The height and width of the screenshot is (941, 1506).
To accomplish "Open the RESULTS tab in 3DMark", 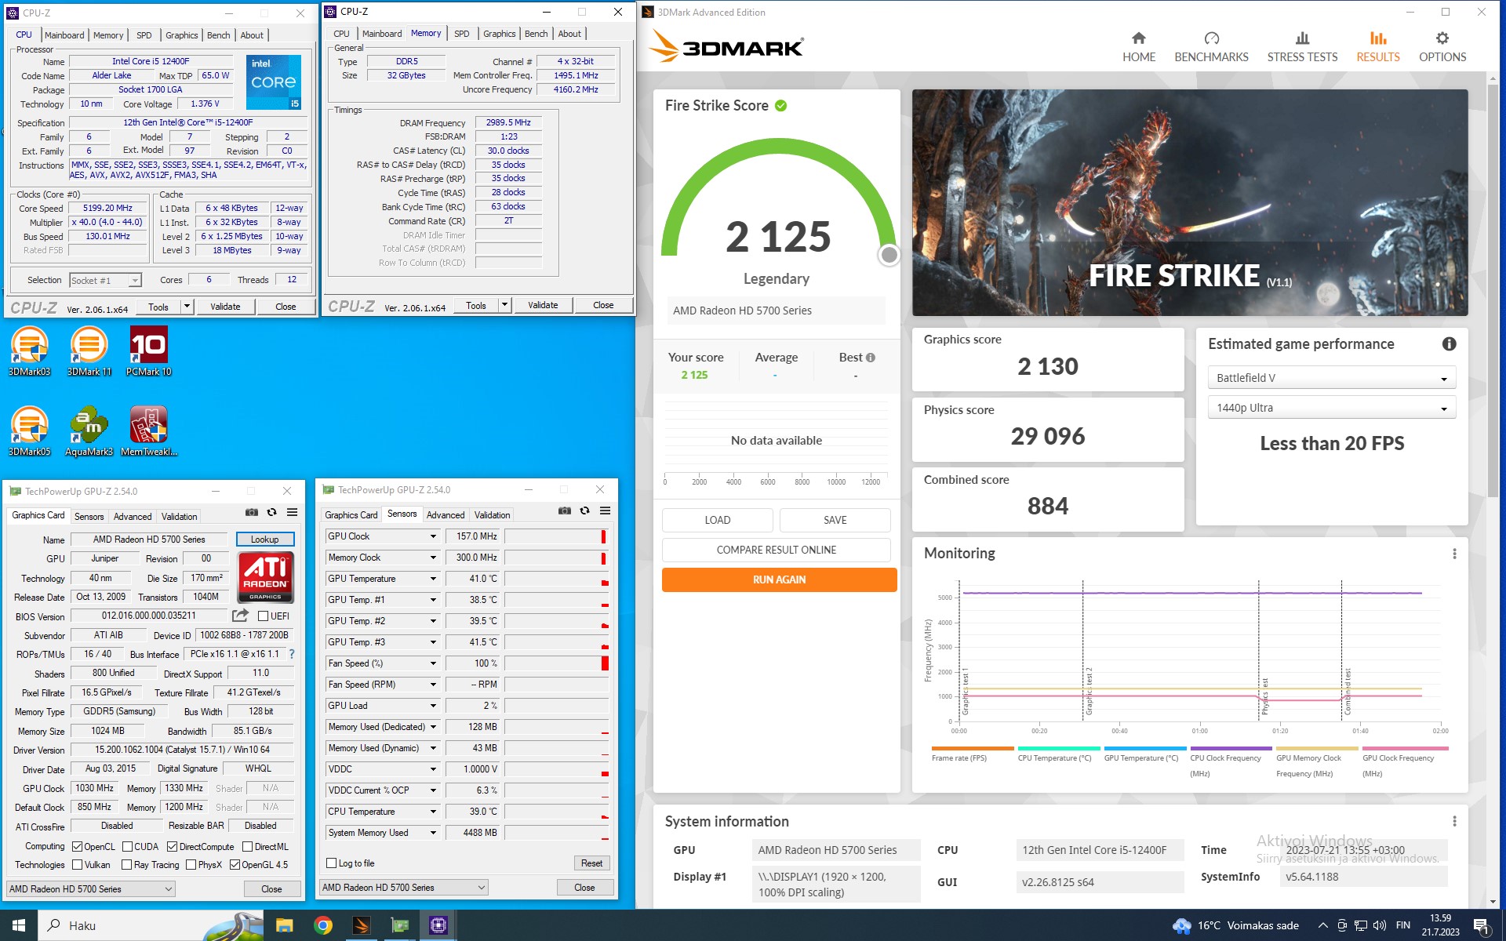I will 1377,47.
